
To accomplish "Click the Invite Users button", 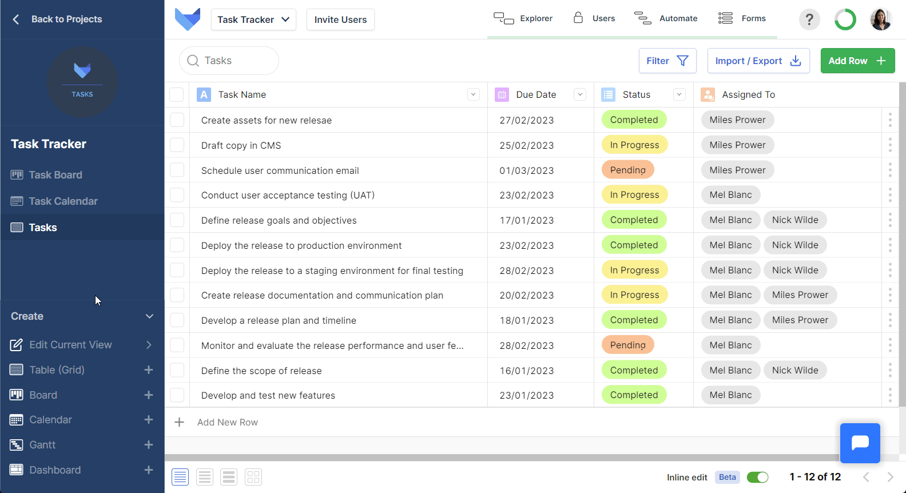I will pyautogui.click(x=340, y=19).
